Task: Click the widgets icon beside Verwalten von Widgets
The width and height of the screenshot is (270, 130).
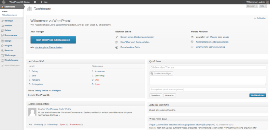Action: coord(192,37)
